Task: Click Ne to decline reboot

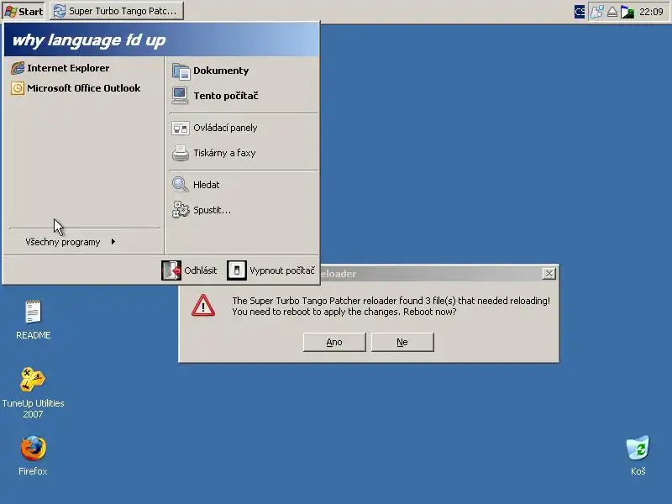Action: coord(402,342)
